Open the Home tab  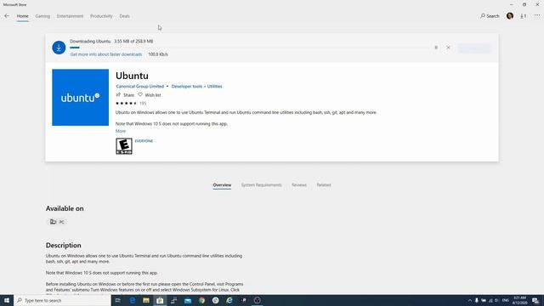coord(23,16)
